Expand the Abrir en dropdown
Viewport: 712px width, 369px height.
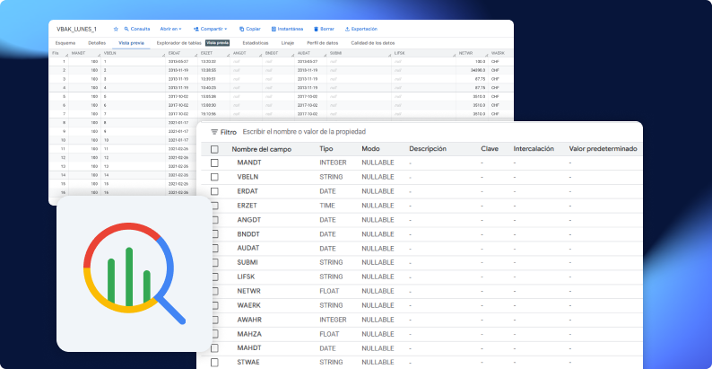point(170,29)
